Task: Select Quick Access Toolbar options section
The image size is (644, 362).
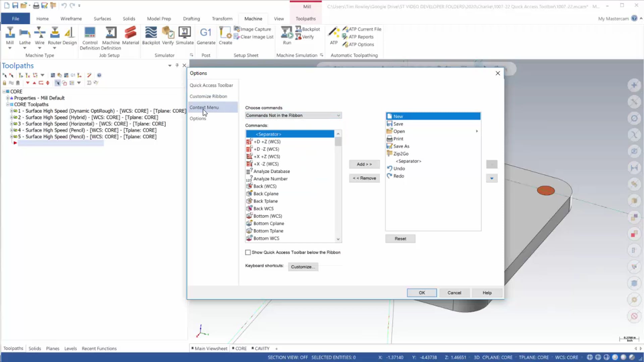Action: [211, 85]
